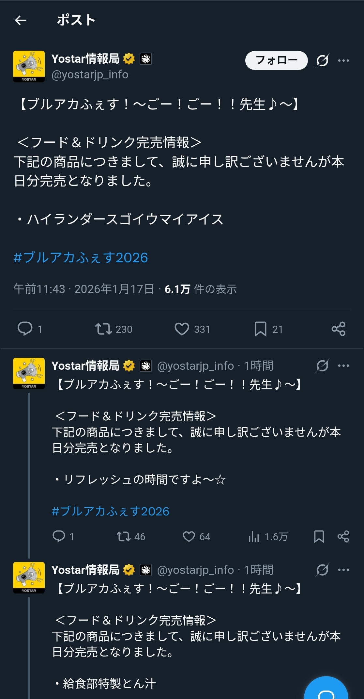This screenshot has height=699, width=364.
Task: Click the affiliate badge next to the verified checkmark
Action: coord(146,59)
